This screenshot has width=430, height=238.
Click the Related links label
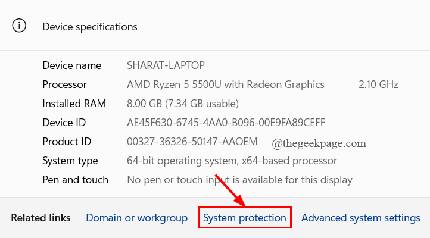40,218
